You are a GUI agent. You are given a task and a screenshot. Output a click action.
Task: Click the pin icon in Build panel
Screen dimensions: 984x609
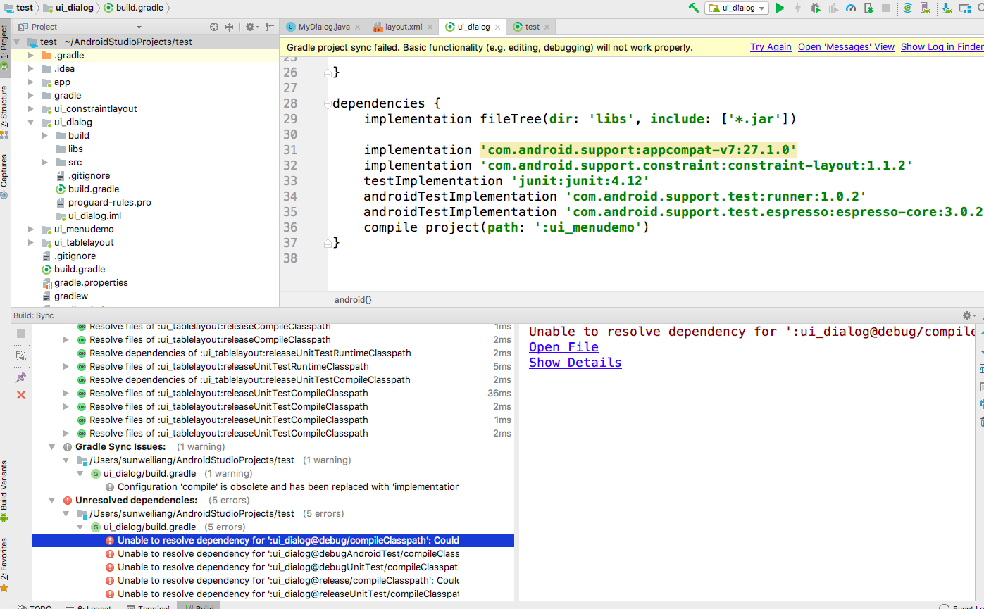coord(21,377)
